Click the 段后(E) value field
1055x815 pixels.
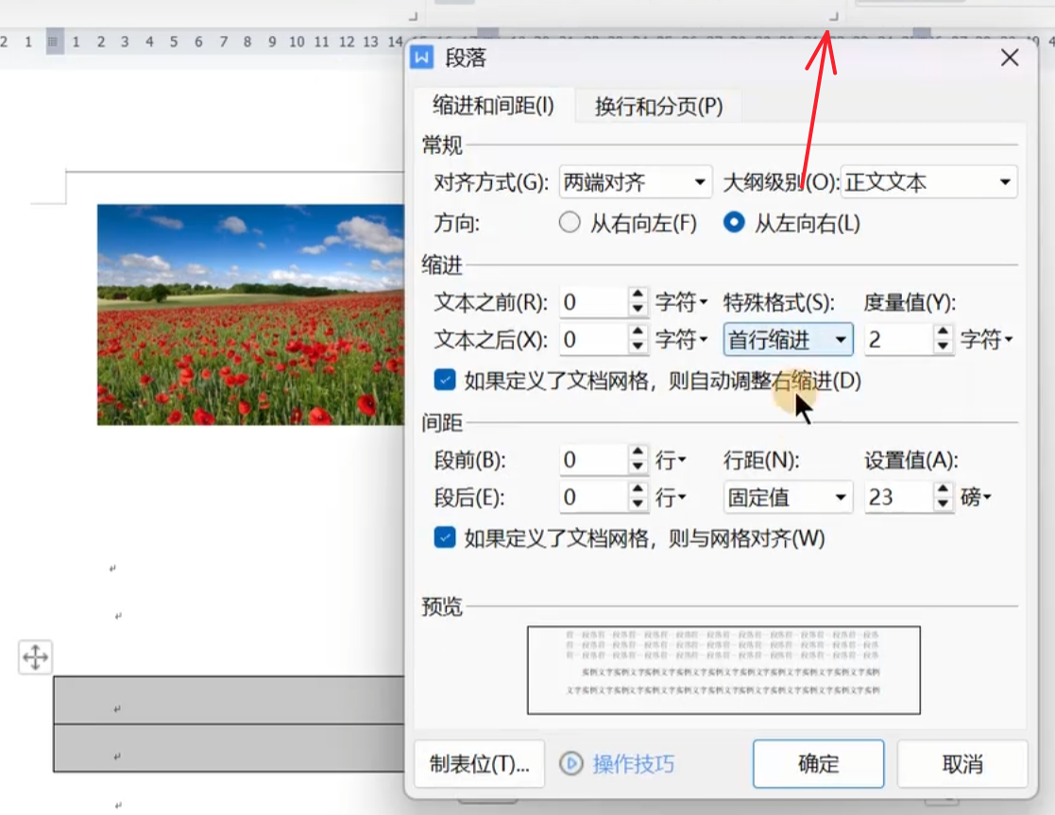(593, 498)
